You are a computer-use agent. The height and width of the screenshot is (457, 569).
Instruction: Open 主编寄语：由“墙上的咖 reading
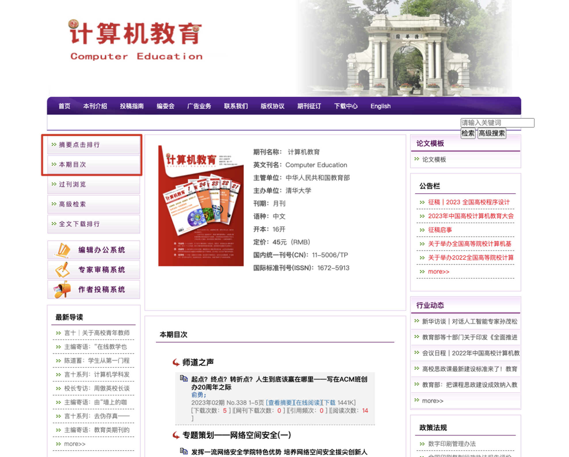pos(96,402)
